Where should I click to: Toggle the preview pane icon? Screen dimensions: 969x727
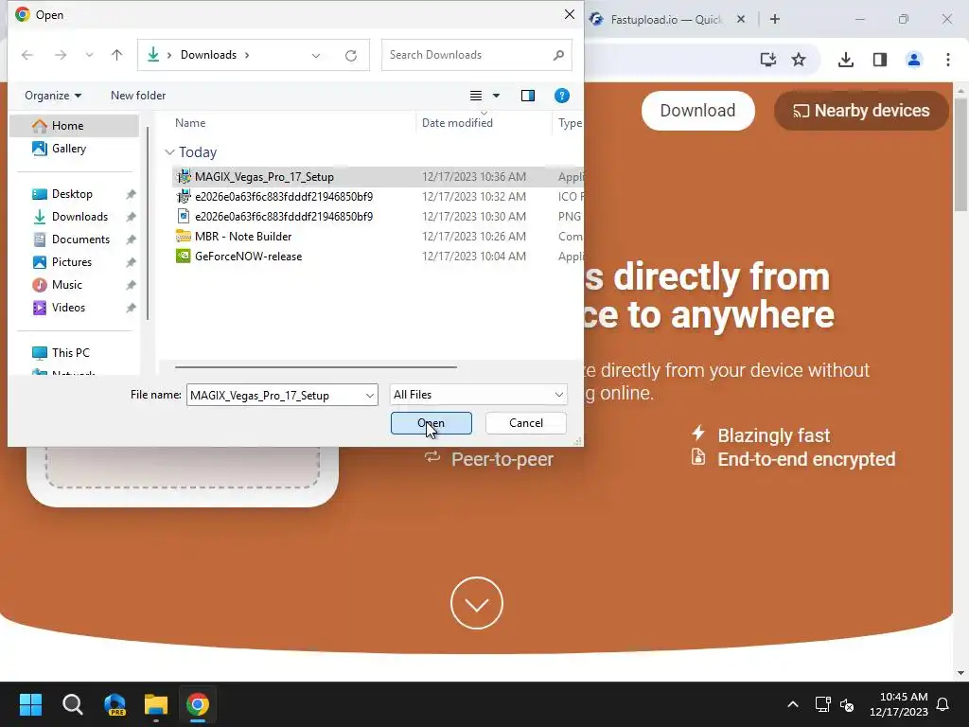(x=528, y=96)
